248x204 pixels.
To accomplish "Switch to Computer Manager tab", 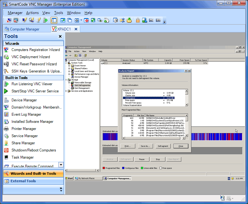I will (22, 29).
